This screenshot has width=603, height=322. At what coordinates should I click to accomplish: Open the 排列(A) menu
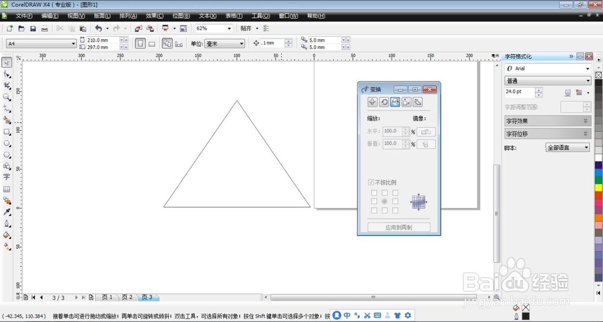tap(128, 16)
